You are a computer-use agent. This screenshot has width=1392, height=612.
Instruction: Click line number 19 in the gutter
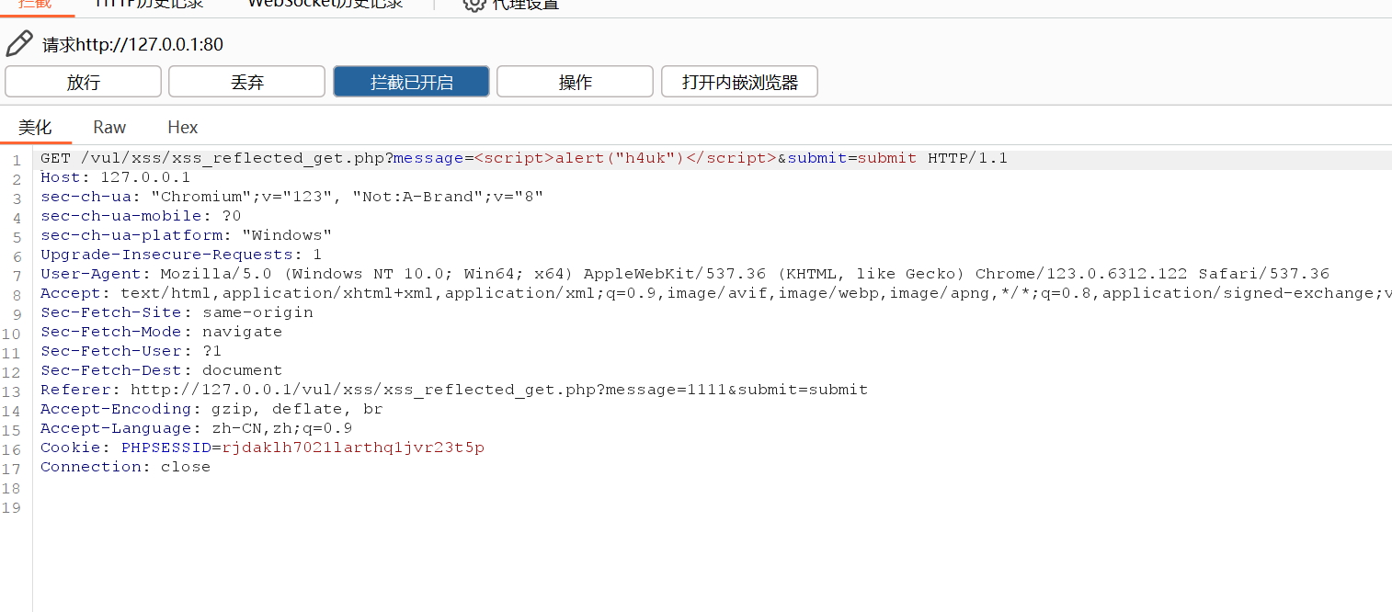(x=11, y=509)
